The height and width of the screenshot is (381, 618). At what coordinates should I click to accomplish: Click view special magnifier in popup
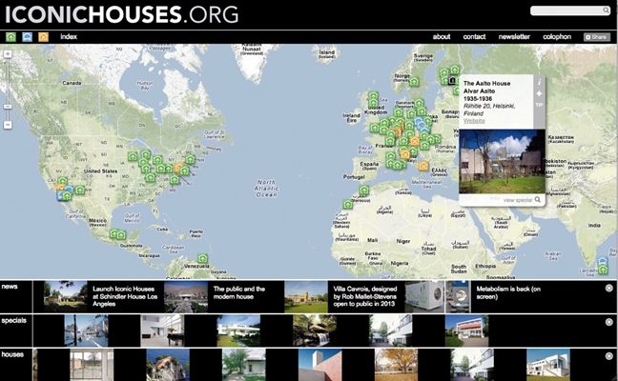538,200
